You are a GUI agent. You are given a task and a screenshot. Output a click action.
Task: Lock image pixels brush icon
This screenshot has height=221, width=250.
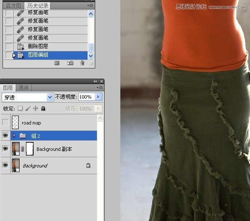pyautogui.click(x=28, y=108)
